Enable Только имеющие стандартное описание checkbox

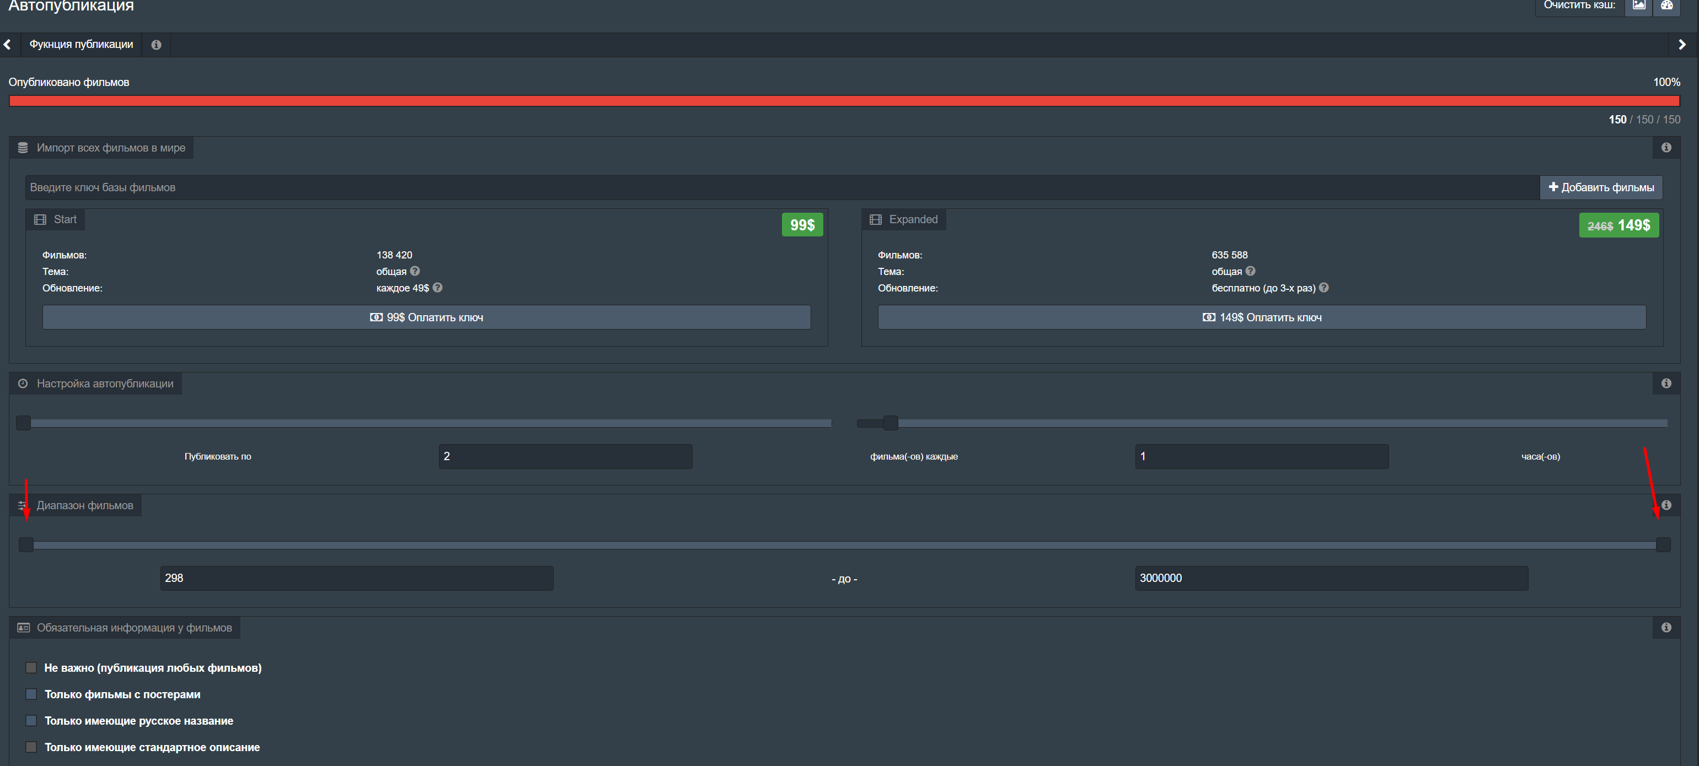pyautogui.click(x=31, y=747)
